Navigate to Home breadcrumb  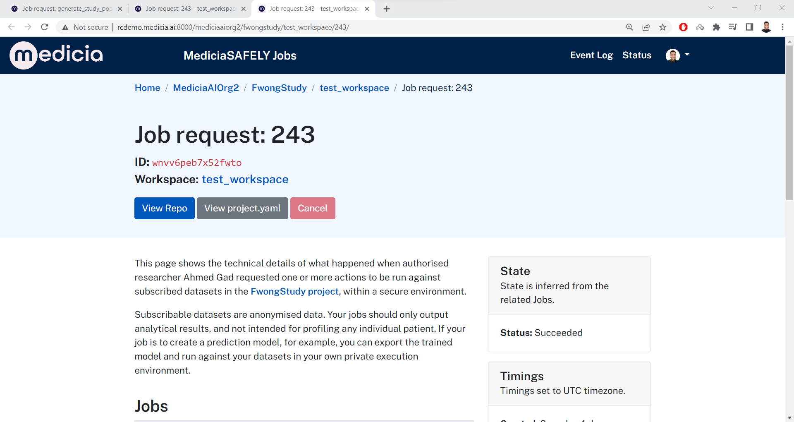point(147,88)
